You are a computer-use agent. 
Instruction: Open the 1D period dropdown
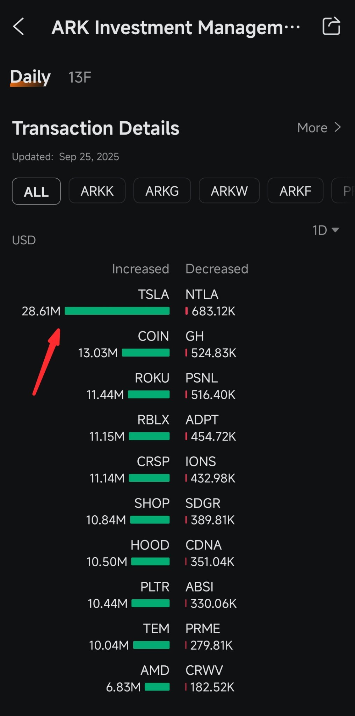click(x=326, y=230)
